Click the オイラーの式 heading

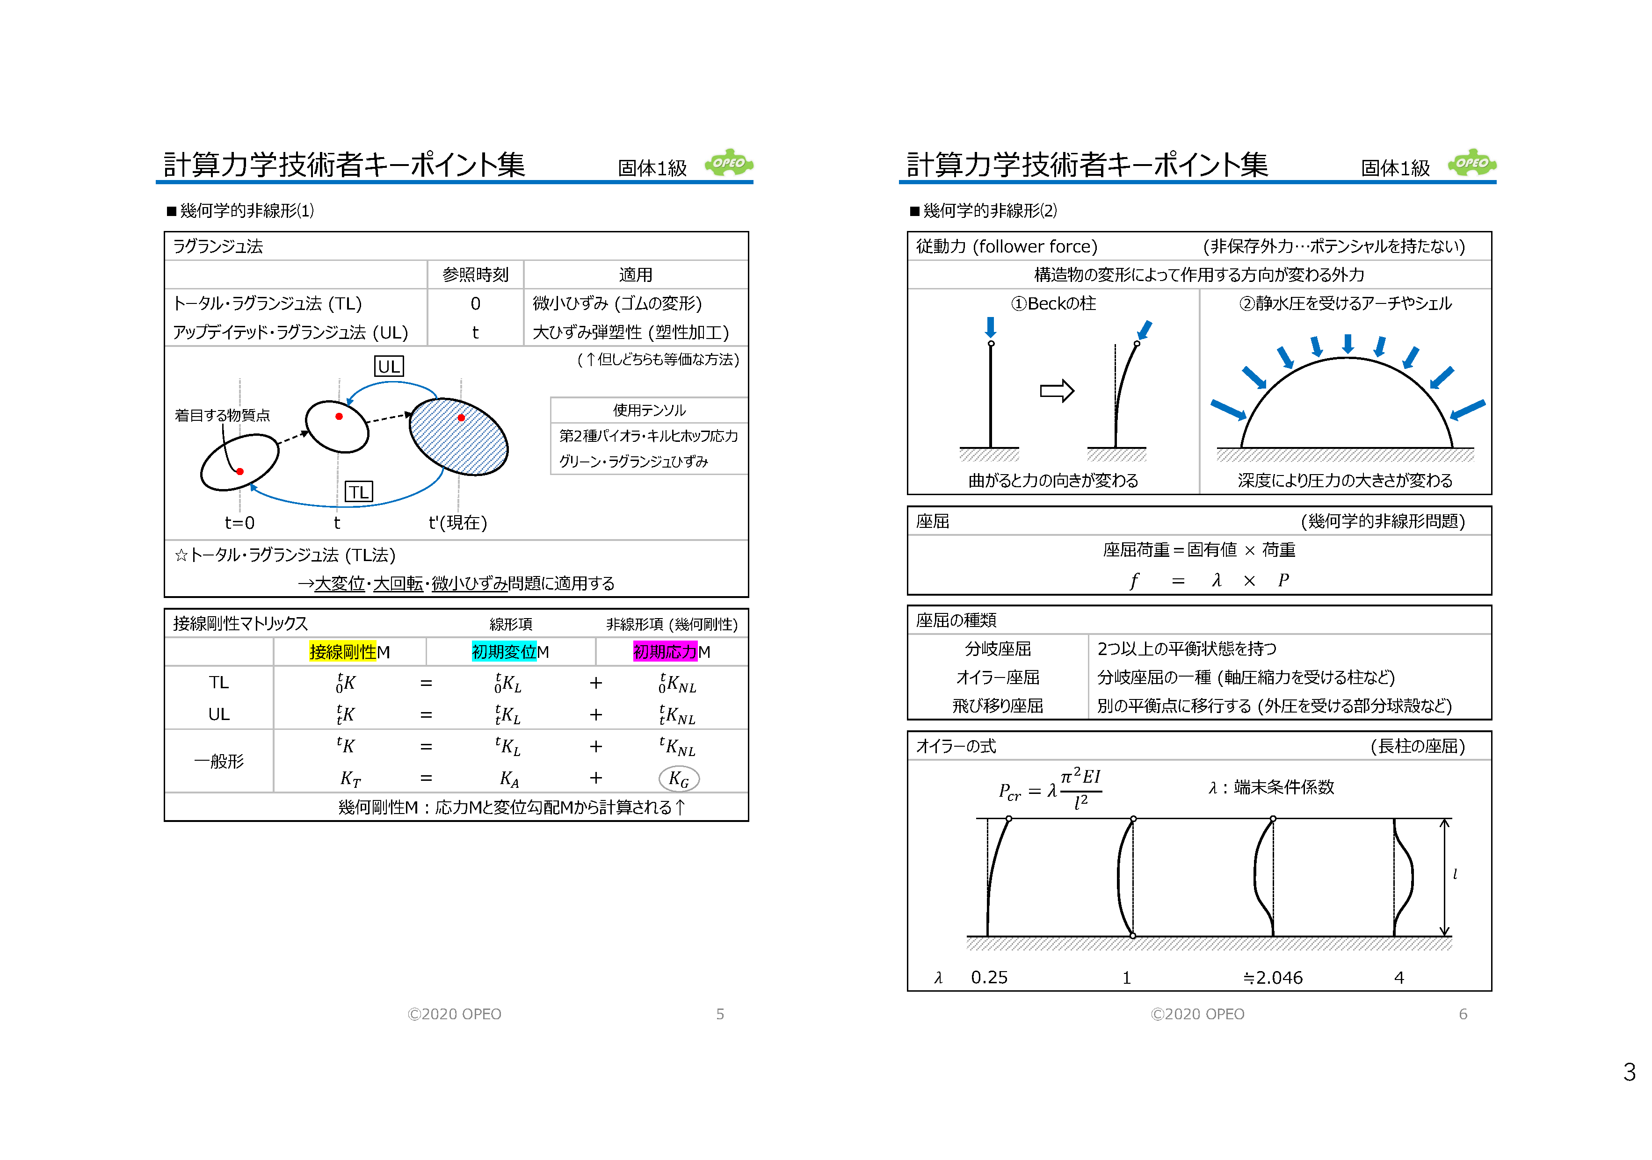coord(956,747)
